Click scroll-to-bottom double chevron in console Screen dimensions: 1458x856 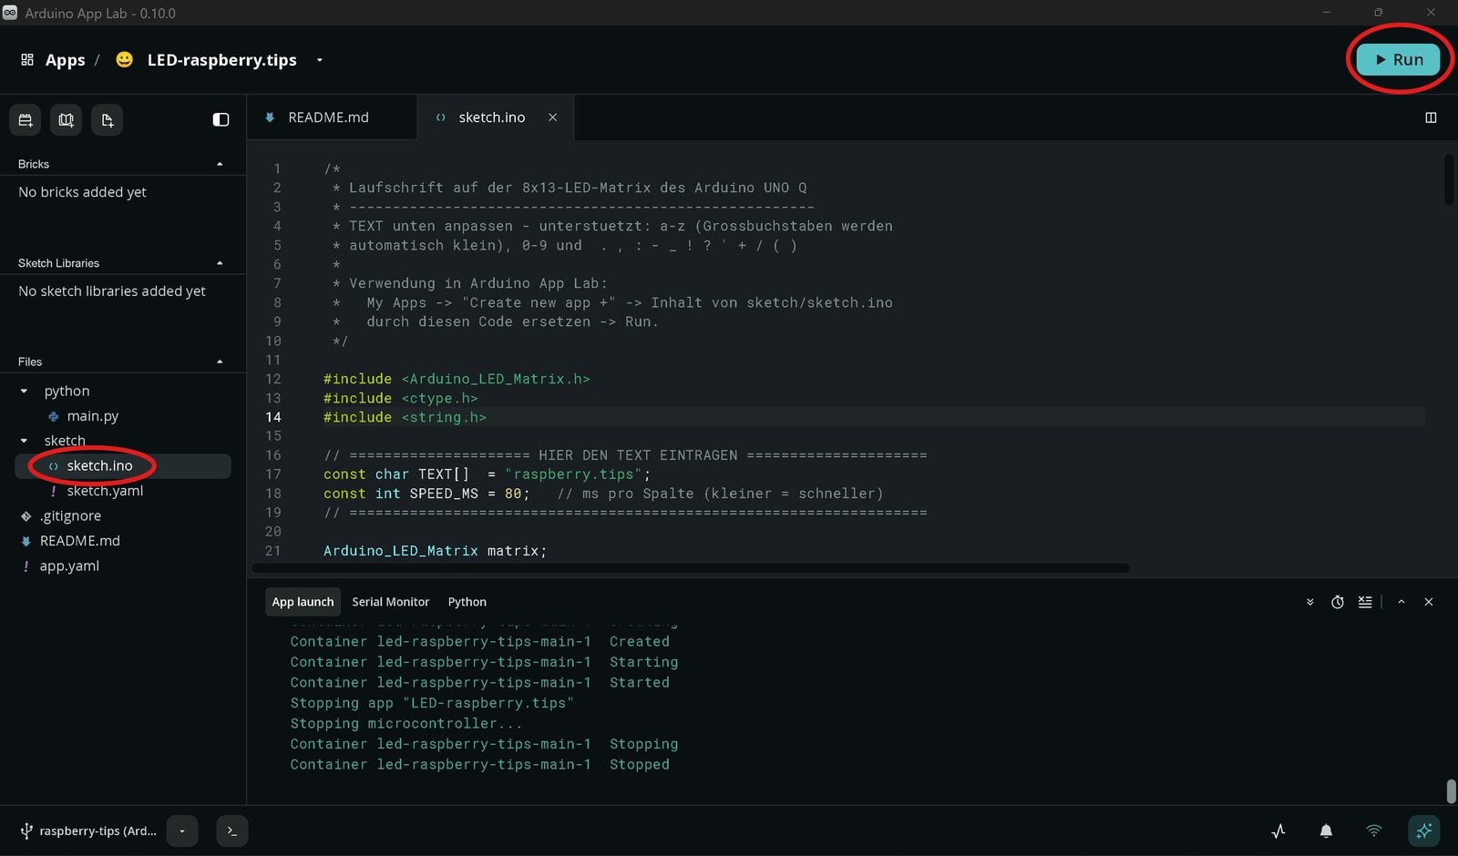click(1310, 602)
